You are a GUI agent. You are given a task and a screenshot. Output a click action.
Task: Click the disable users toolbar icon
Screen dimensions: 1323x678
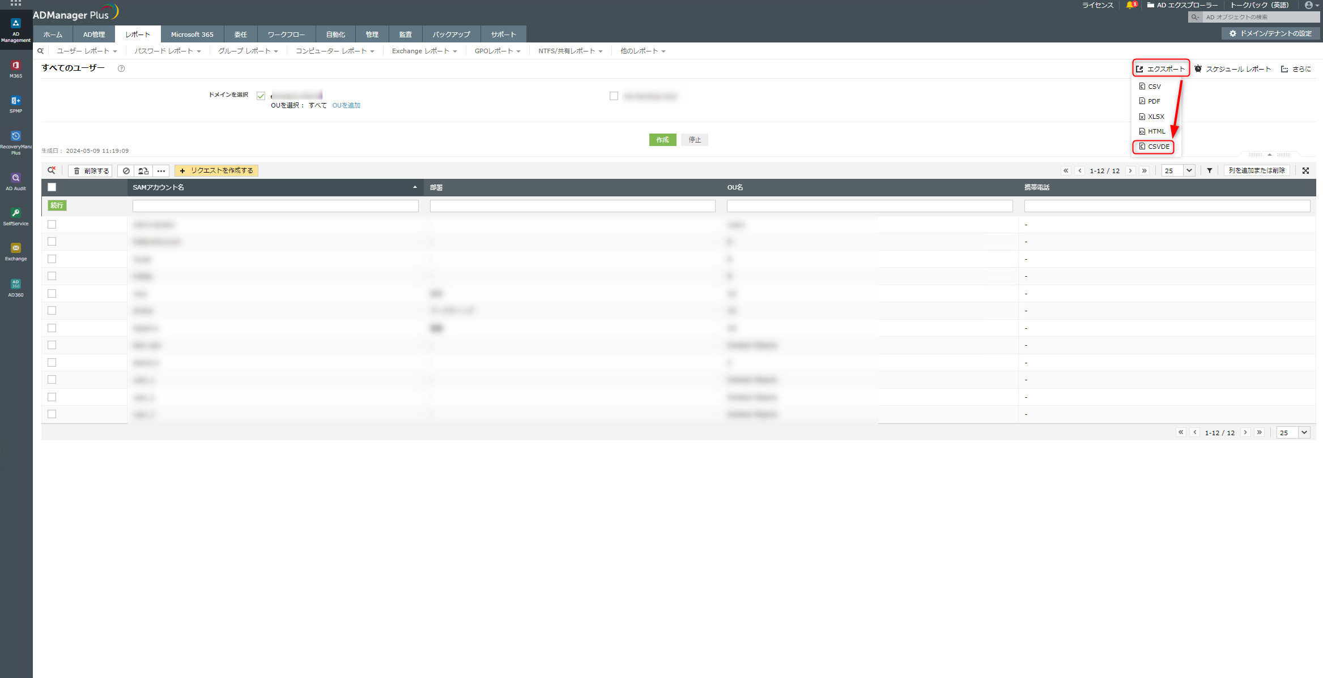coord(126,170)
